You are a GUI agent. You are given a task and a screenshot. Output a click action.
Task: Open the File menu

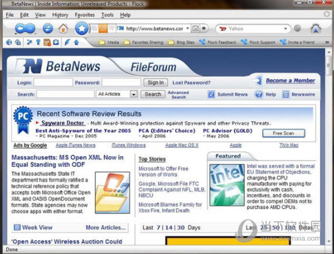pyautogui.click(x=9, y=15)
